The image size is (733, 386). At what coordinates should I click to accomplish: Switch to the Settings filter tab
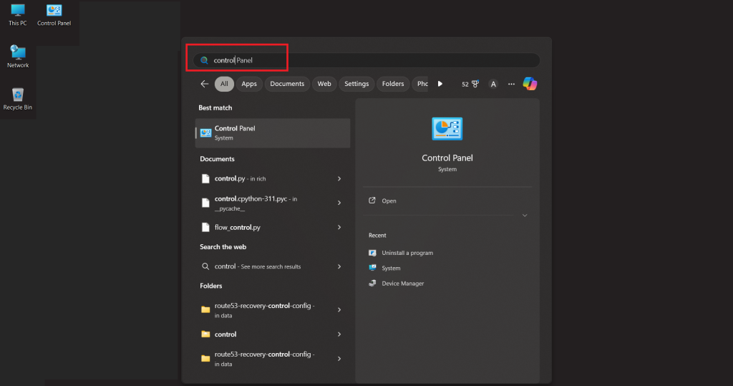tap(356, 84)
